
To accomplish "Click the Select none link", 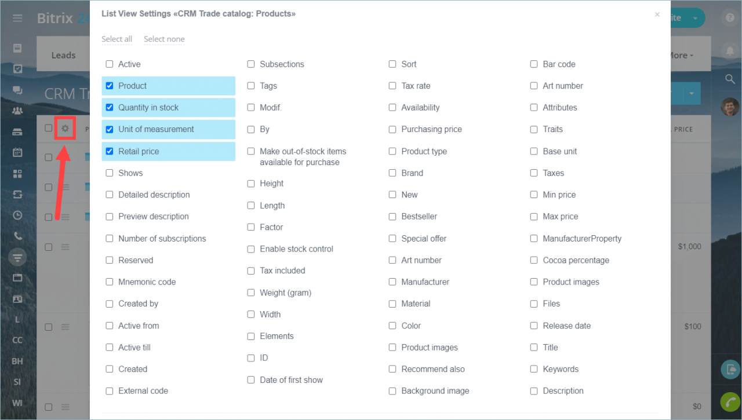I will [x=164, y=39].
